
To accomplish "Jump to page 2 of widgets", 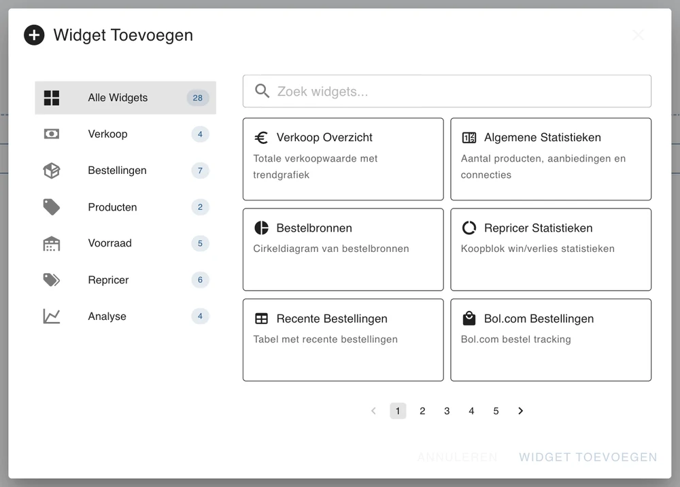I will tap(422, 411).
